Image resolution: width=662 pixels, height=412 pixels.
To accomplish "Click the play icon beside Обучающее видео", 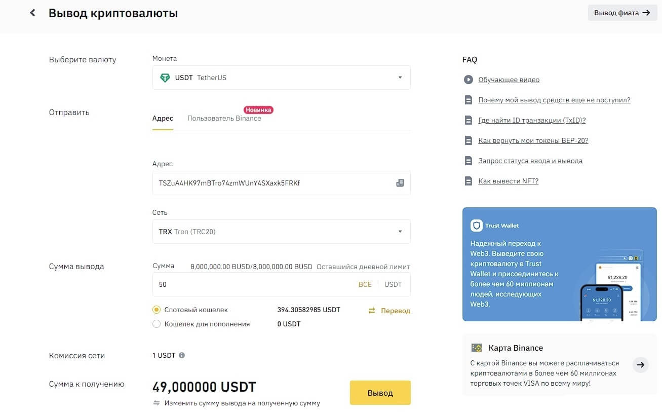I will click(468, 80).
